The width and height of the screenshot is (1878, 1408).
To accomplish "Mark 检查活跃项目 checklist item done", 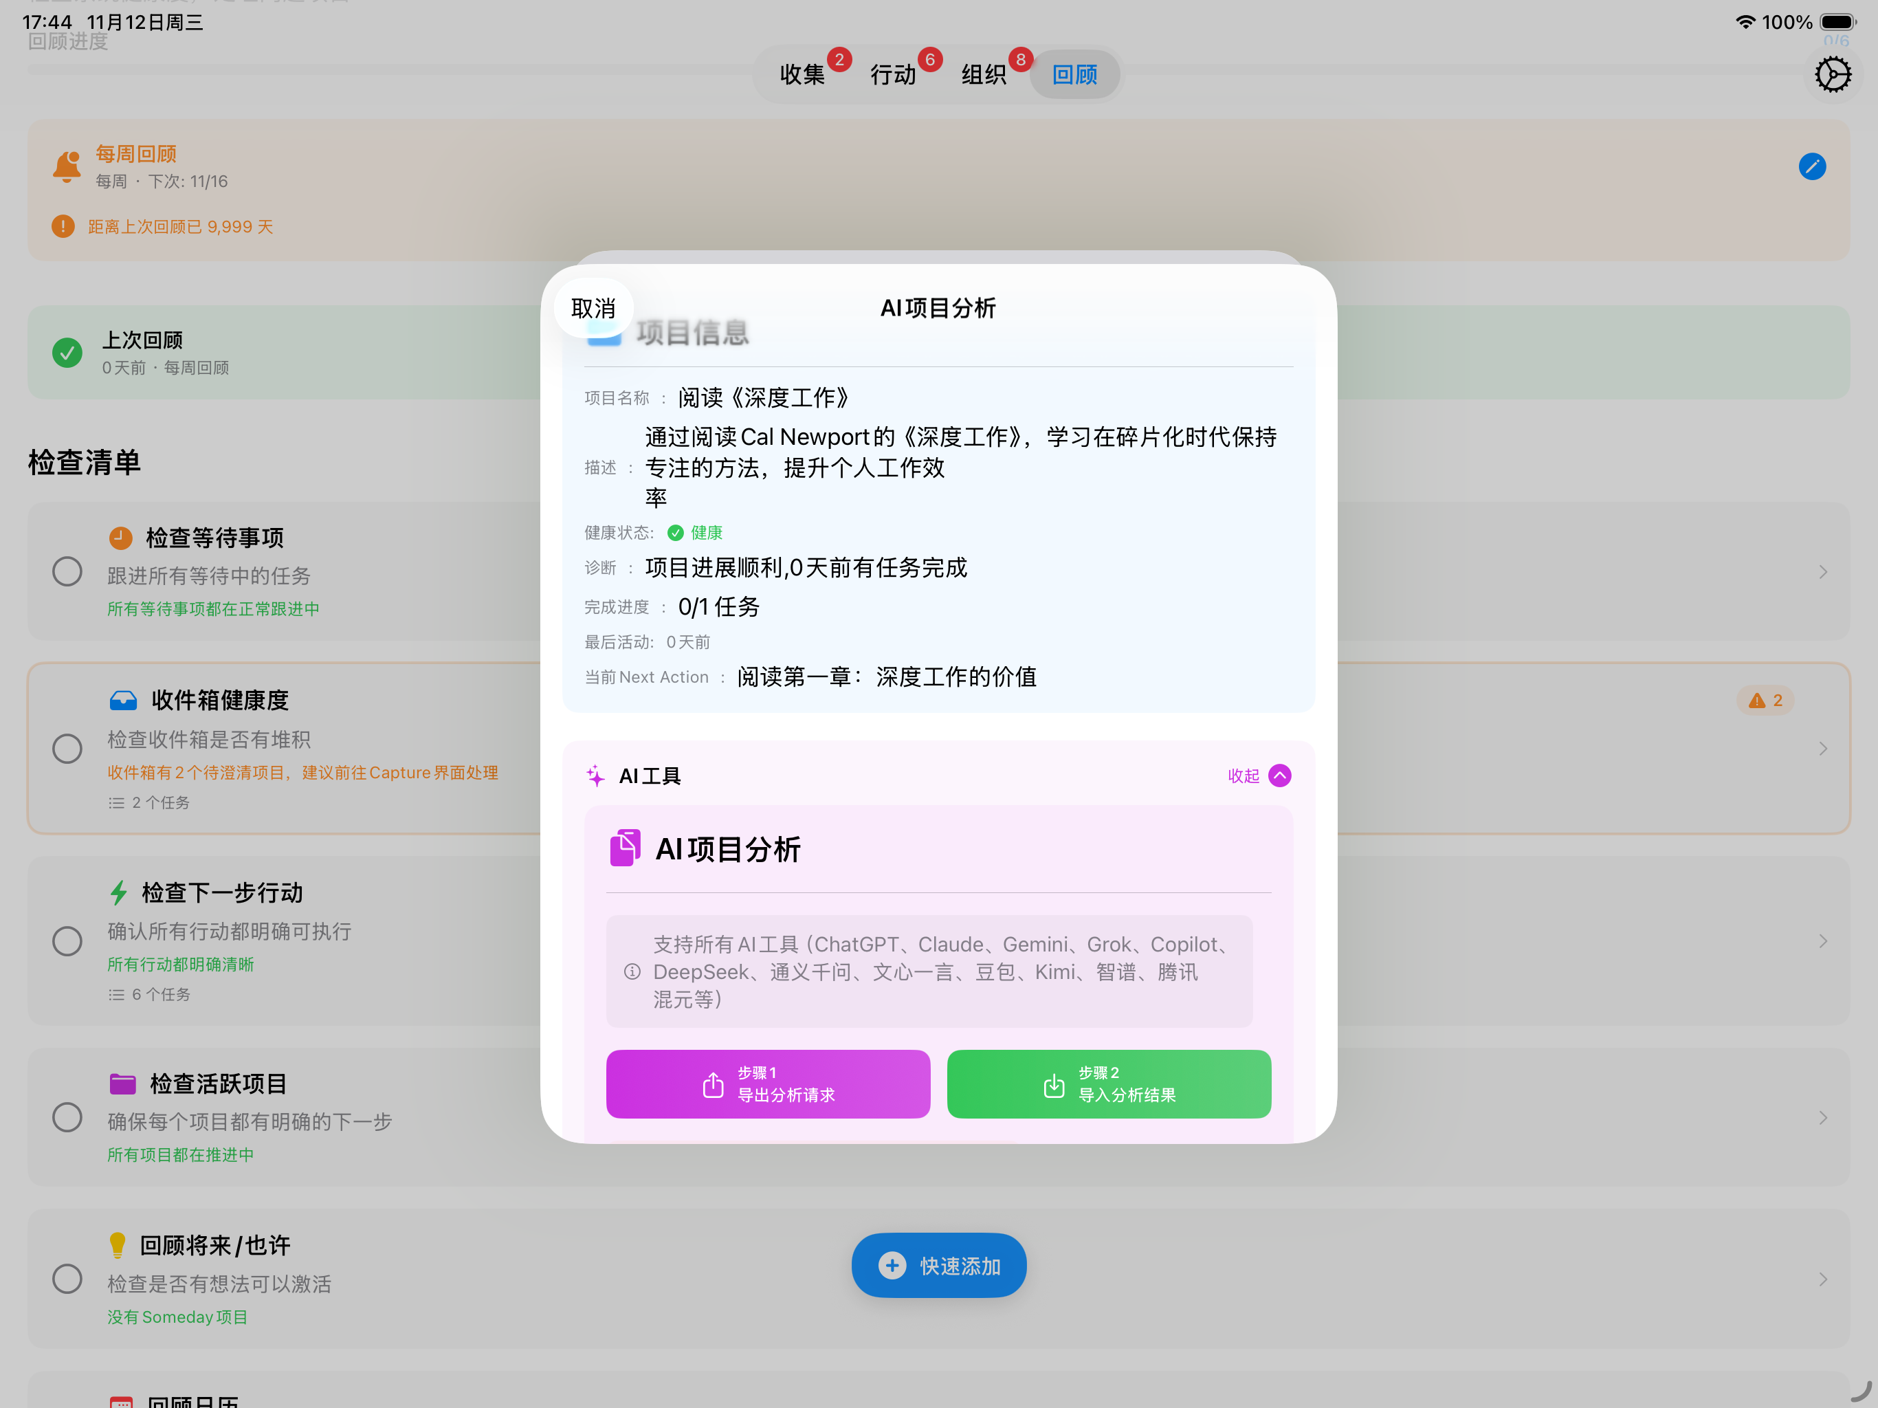I will [67, 1116].
